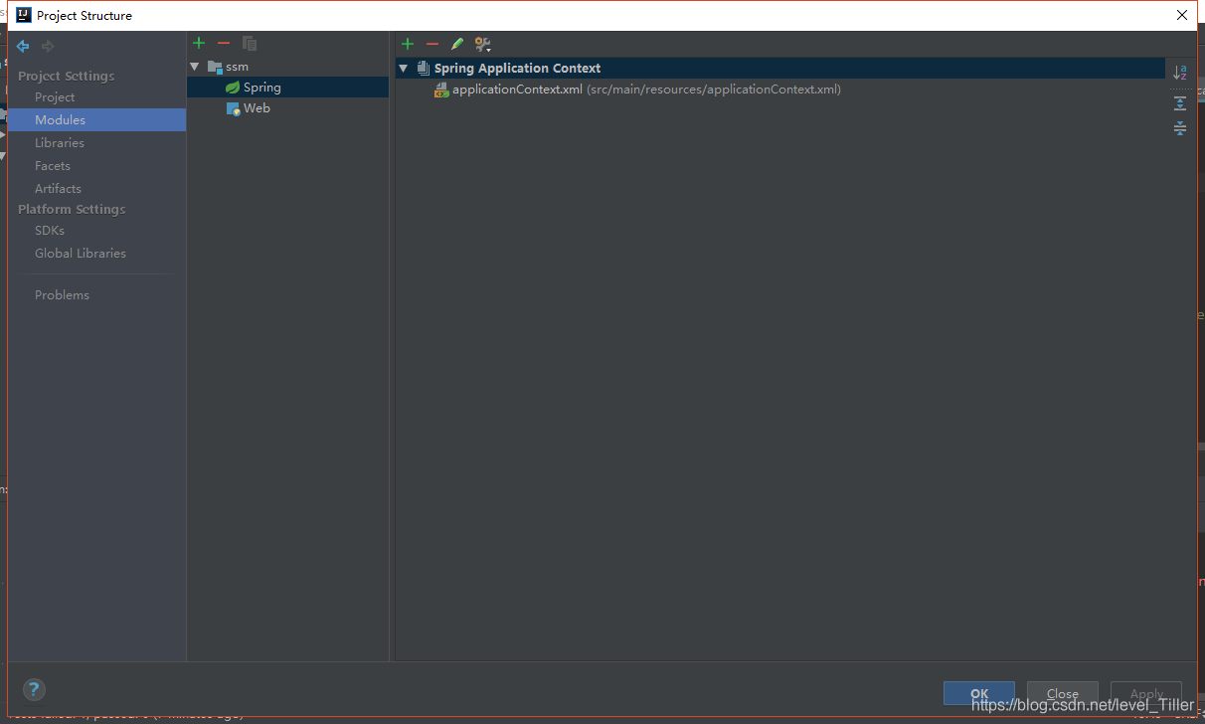Open the Artifacts section
This screenshot has height=724, width=1205.
pyautogui.click(x=58, y=189)
